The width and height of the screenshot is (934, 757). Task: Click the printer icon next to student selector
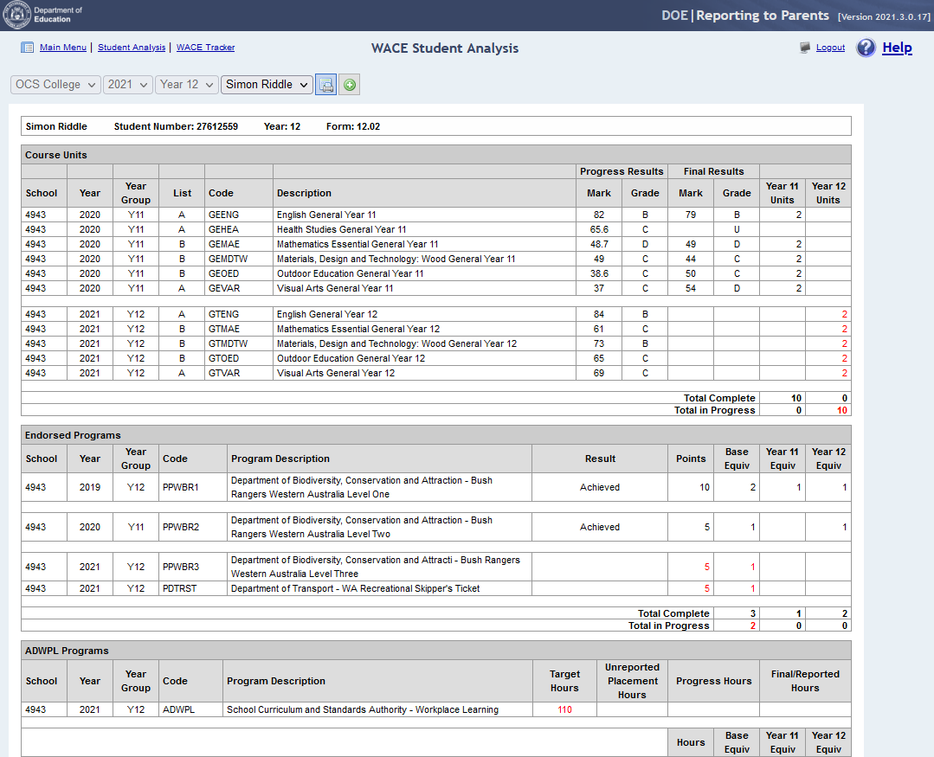pyautogui.click(x=325, y=85)
